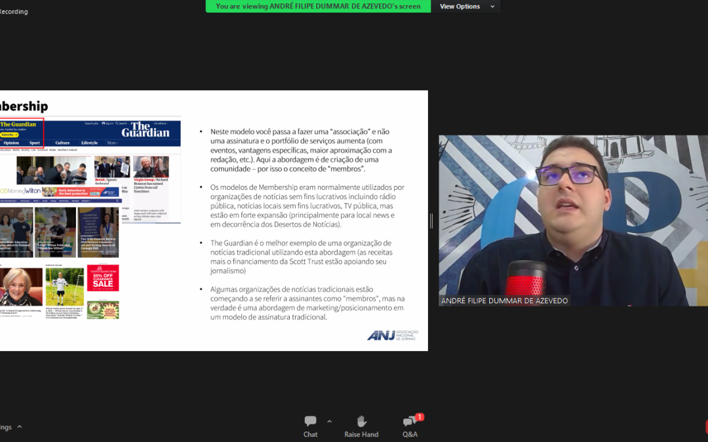Click the Recording indicator text
Image resolution: width=708 pixels, height=442 pixels.
point(14,11)
